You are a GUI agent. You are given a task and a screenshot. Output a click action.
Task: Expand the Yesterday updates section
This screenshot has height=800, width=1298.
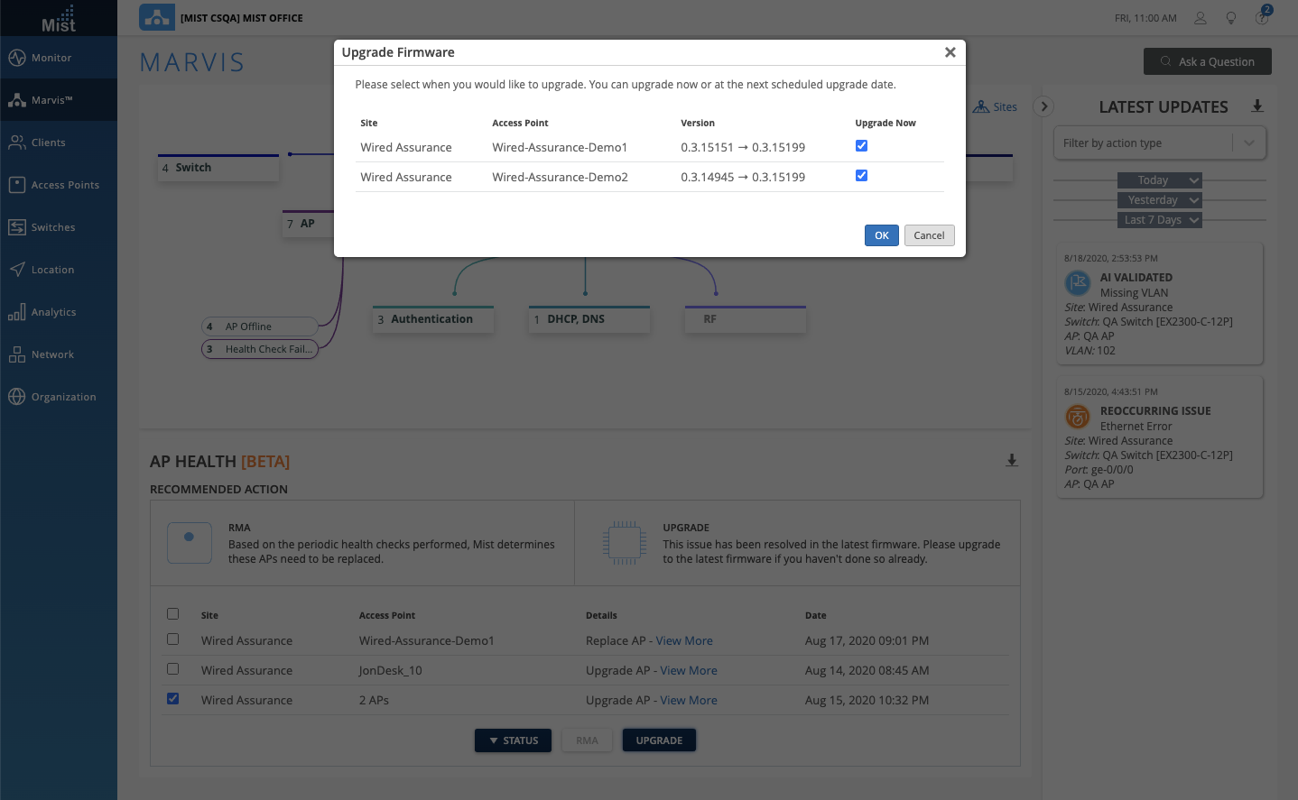[x=1159, y=200]
